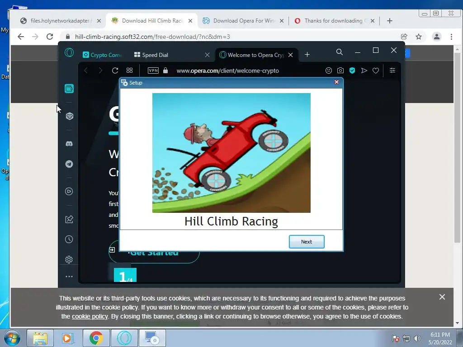Open Chrome three-dot menu
Screen dimensions: 463x347
point(452,37)
